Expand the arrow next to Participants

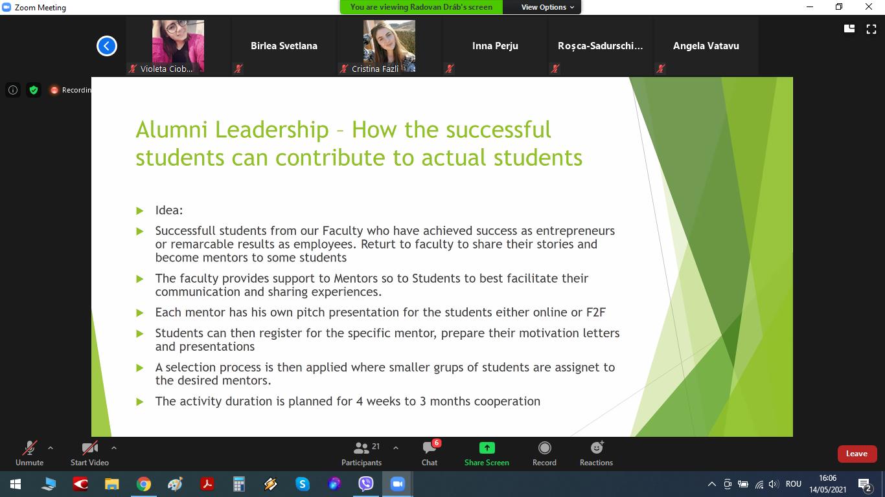[396, 448]
